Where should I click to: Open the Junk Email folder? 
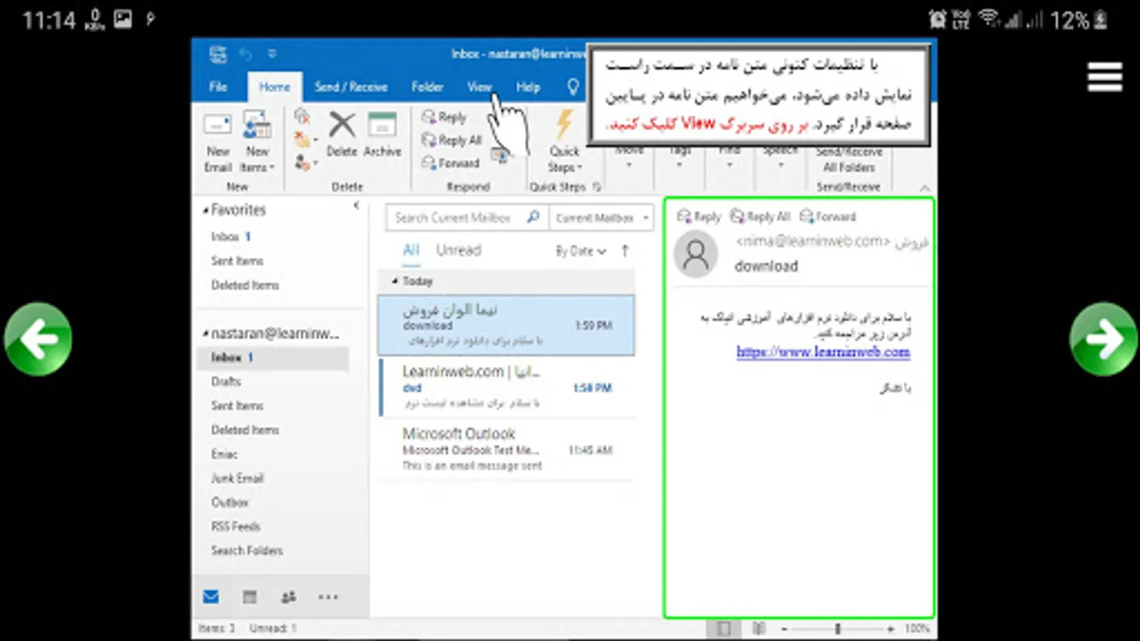click(x=237, y=478)
